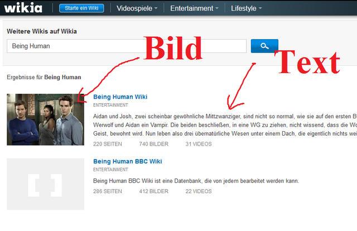Viewport: 357px width, 231px height.
Task: Click '22 VIDEOS' under Being Human BBC Wiki
Action: 199,191
